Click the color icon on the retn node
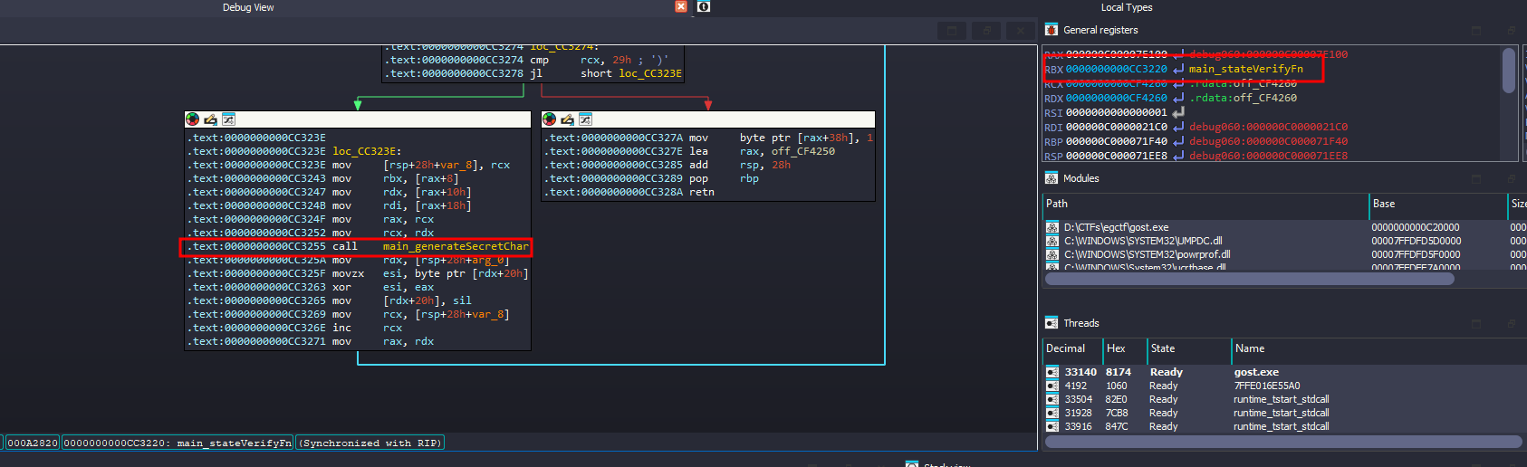 click(549, 119)
